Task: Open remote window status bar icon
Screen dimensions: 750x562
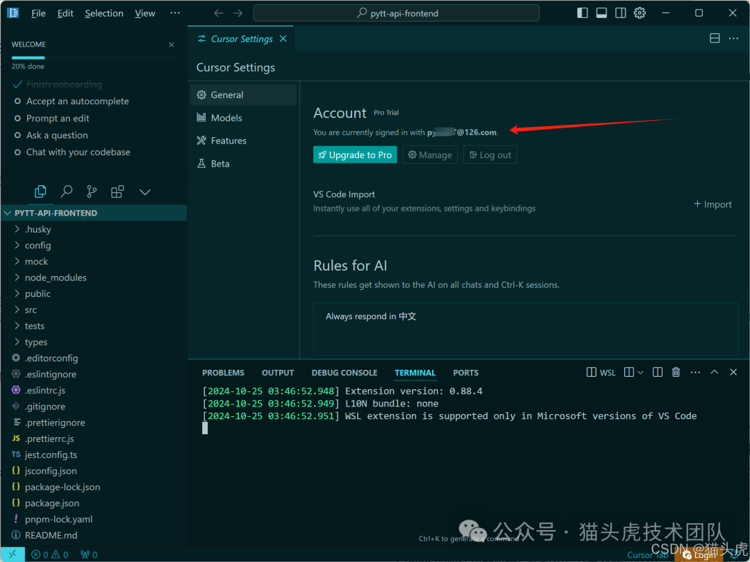Action: pos(12,554)
